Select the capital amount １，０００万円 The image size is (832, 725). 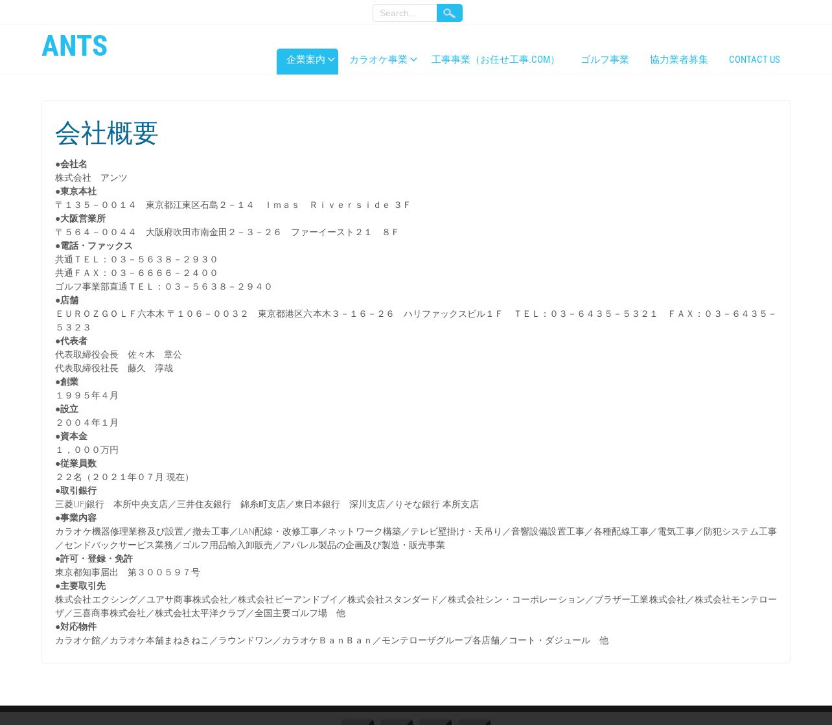point(87,450)
